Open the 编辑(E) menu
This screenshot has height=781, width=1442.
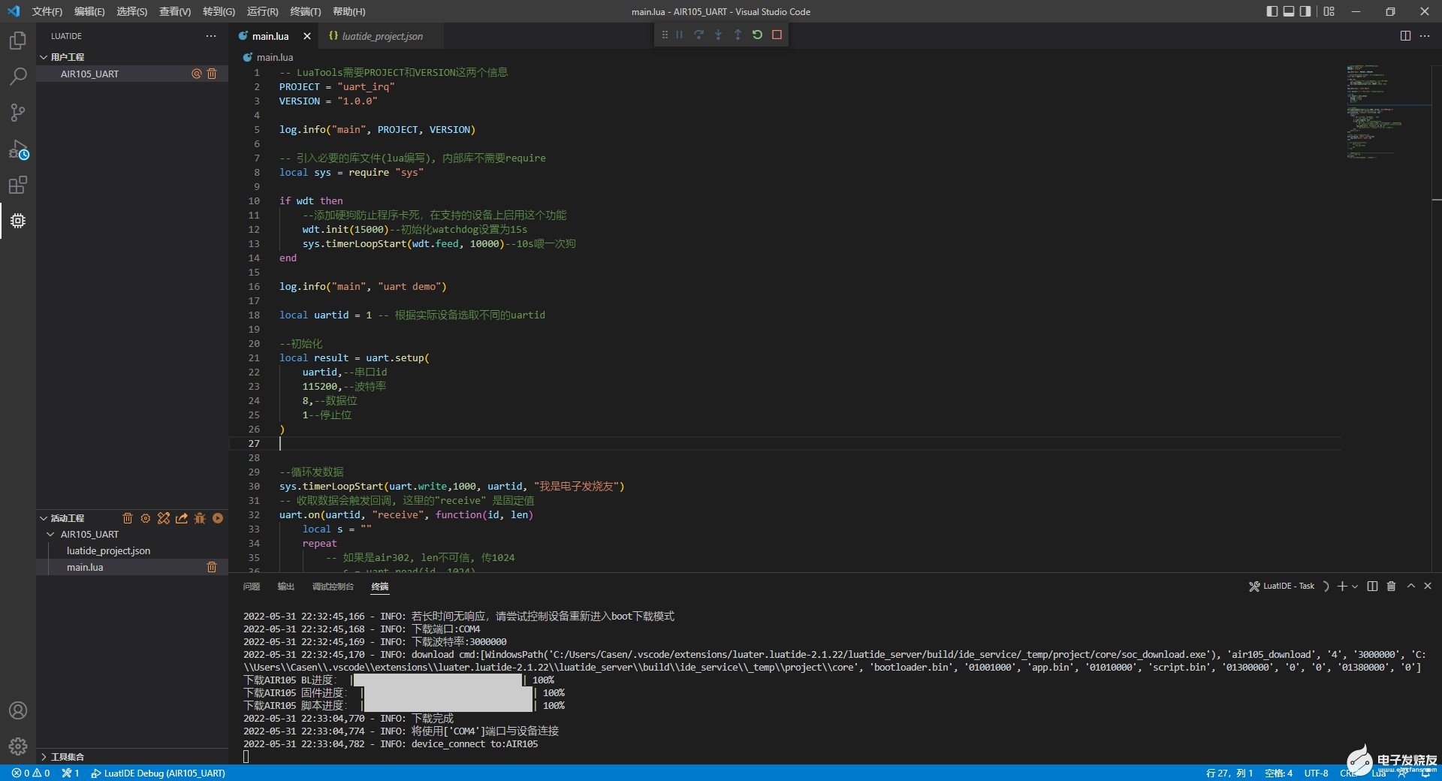click(x=89, y=11)
